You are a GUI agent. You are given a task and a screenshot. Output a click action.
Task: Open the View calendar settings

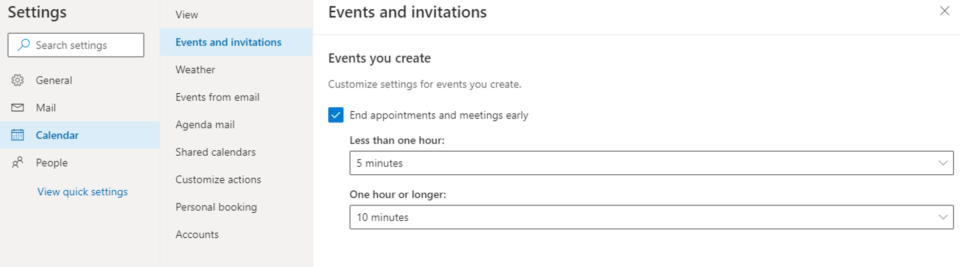(187, 15)
